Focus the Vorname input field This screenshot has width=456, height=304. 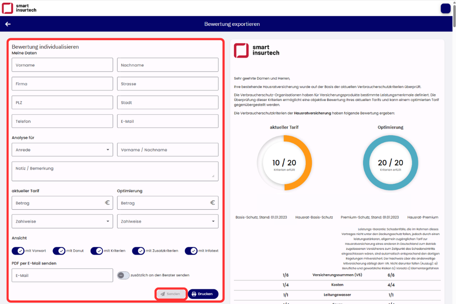[62, 65]
